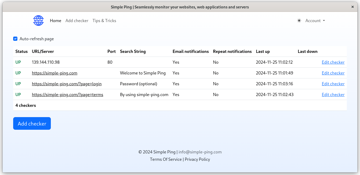Edit checker for the terms page row

[333, 95]
